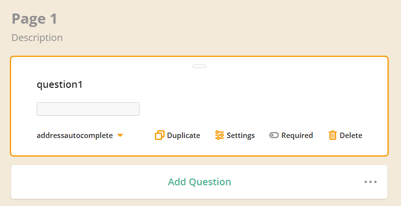The height and width of the screenshot is (206, 401).
Task: Add a new question to the page
Action: pos(199,182)
